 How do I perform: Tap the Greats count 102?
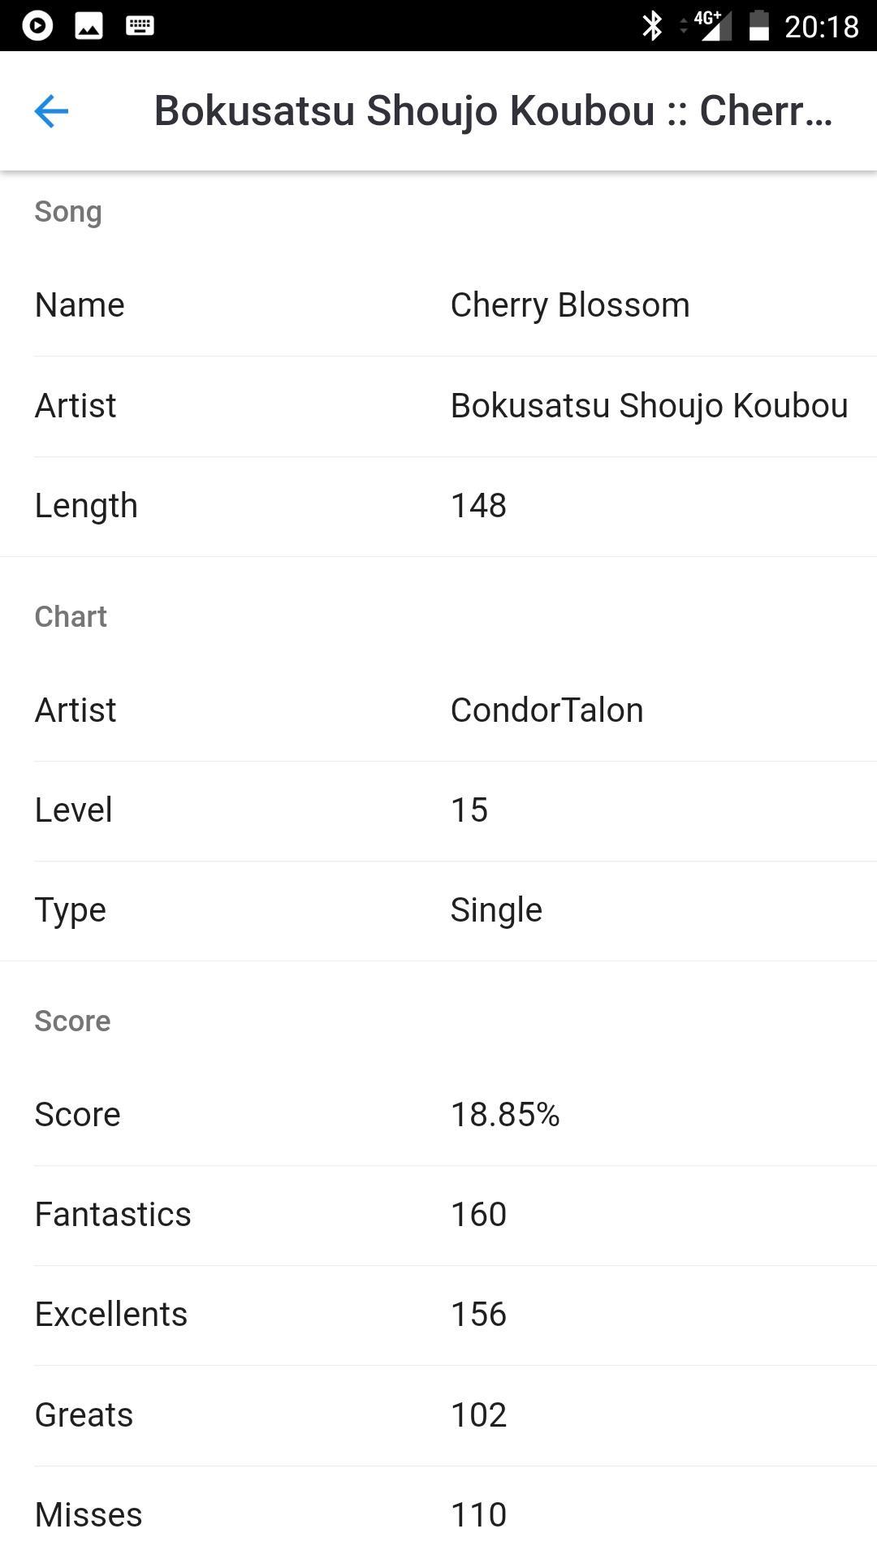[x=478, y=1415]
